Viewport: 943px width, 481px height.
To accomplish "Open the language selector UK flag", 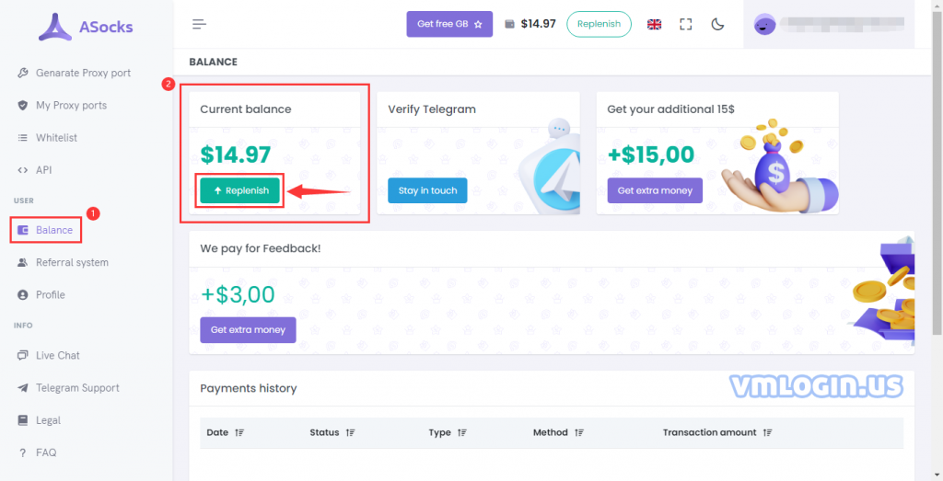I will coord(655,24).
